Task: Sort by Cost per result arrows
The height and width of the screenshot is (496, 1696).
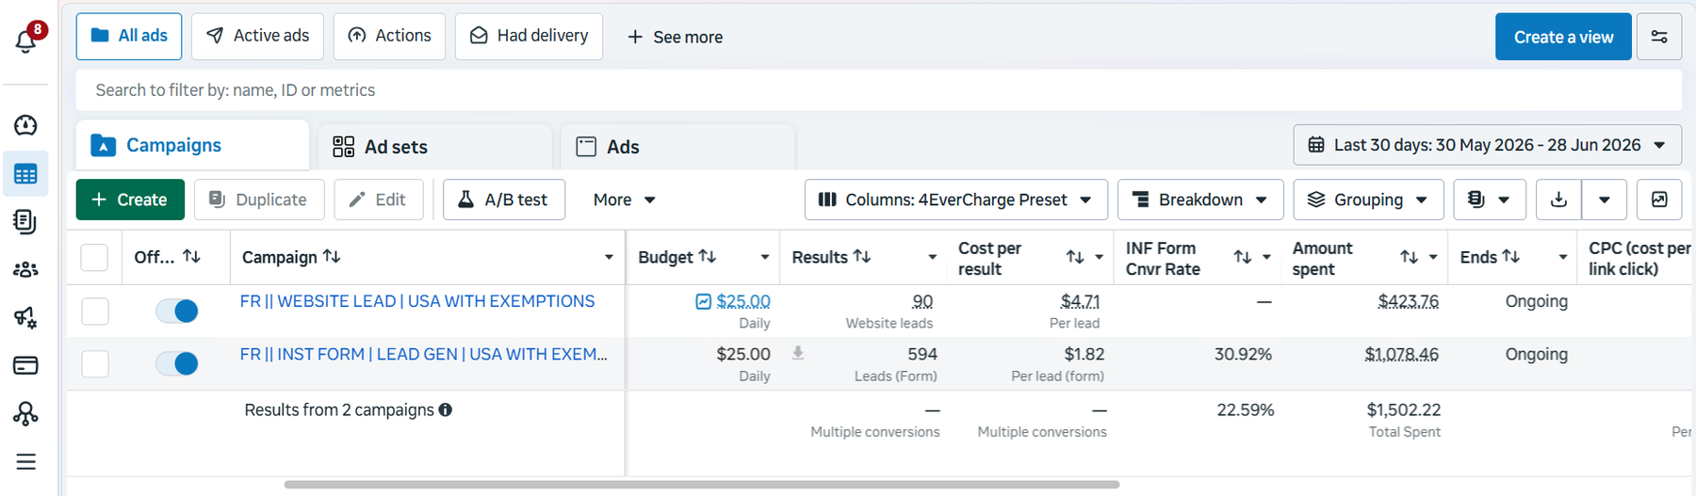Action: click(x=1075, y=257)
